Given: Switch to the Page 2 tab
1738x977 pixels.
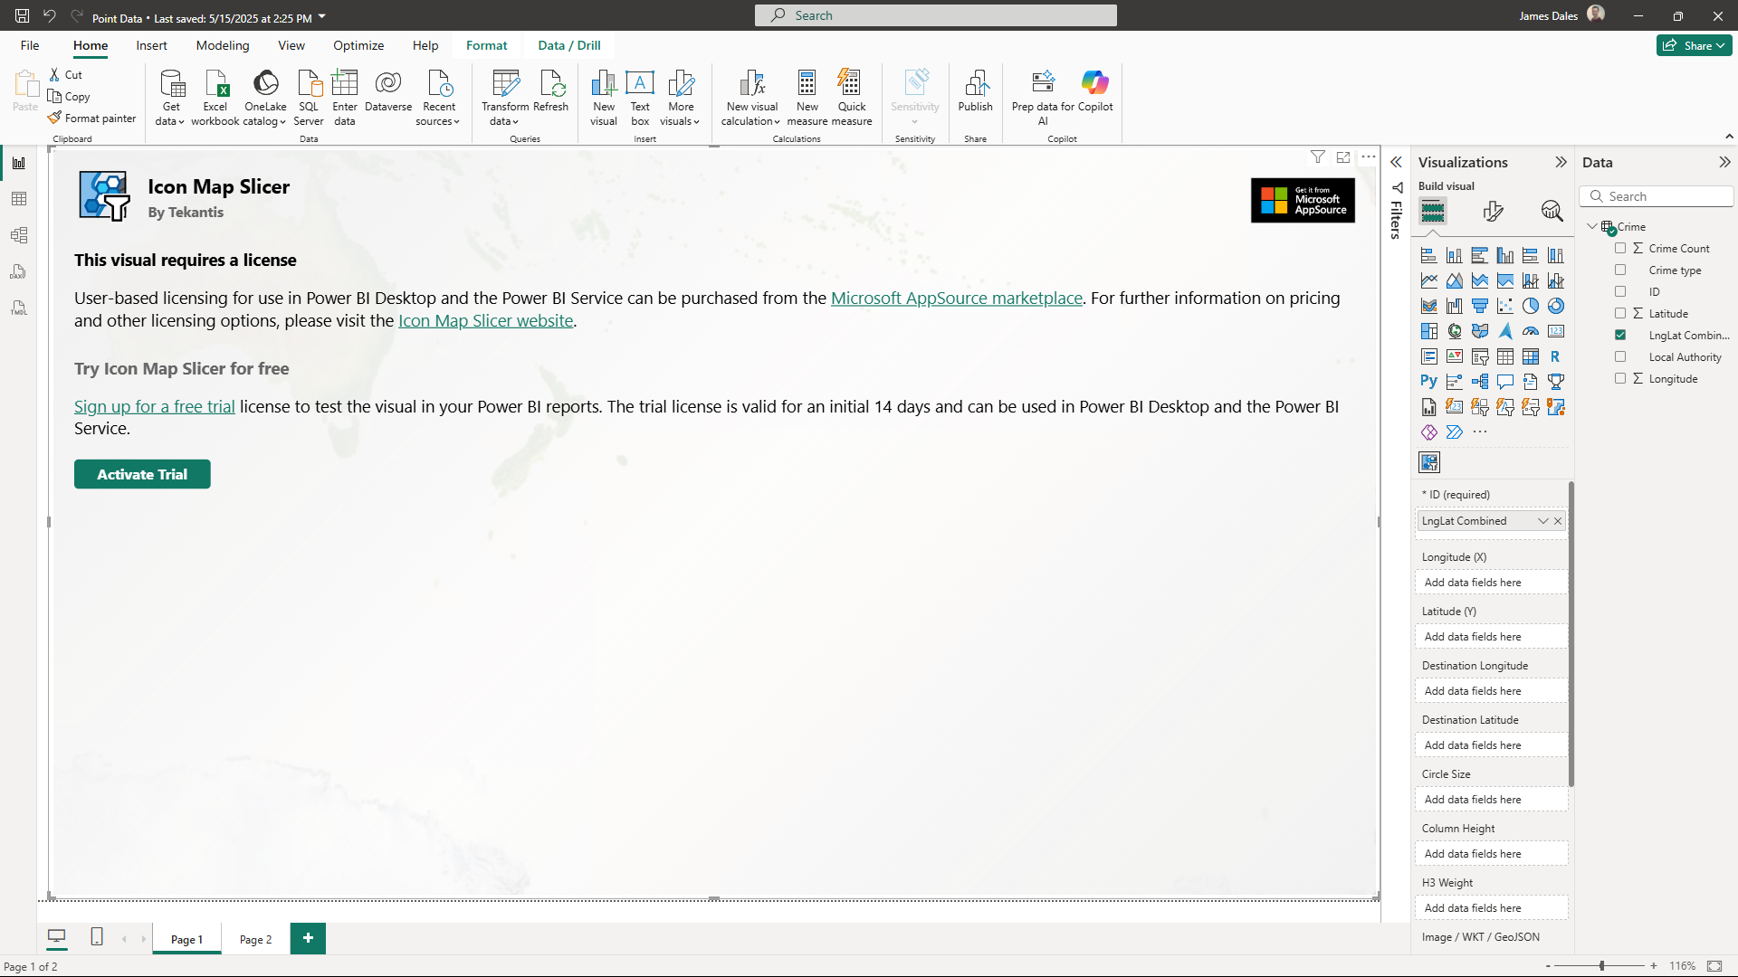Looking at the screenshot, I should pyautogui.click(x=255, y=939).
